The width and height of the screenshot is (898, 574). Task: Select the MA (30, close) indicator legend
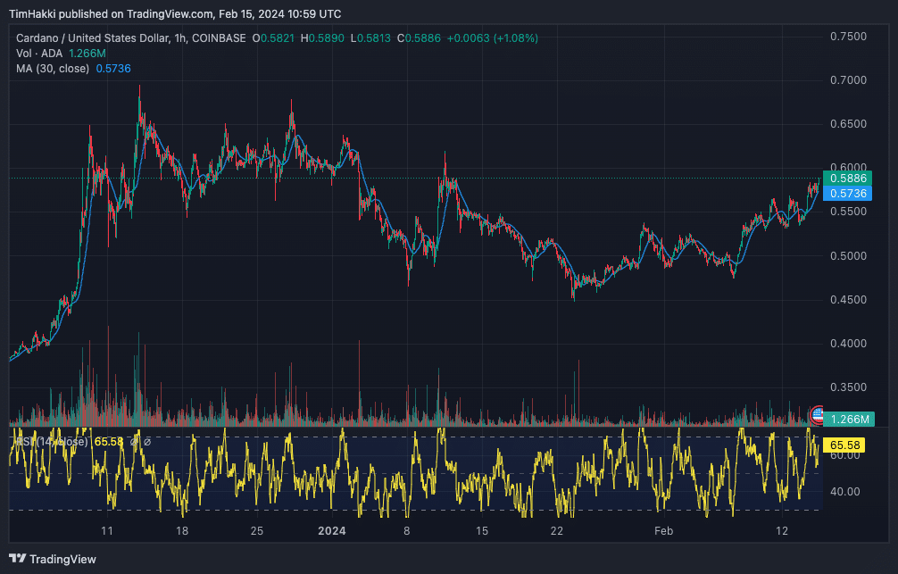pyautogui.click(x=53, y=69)
